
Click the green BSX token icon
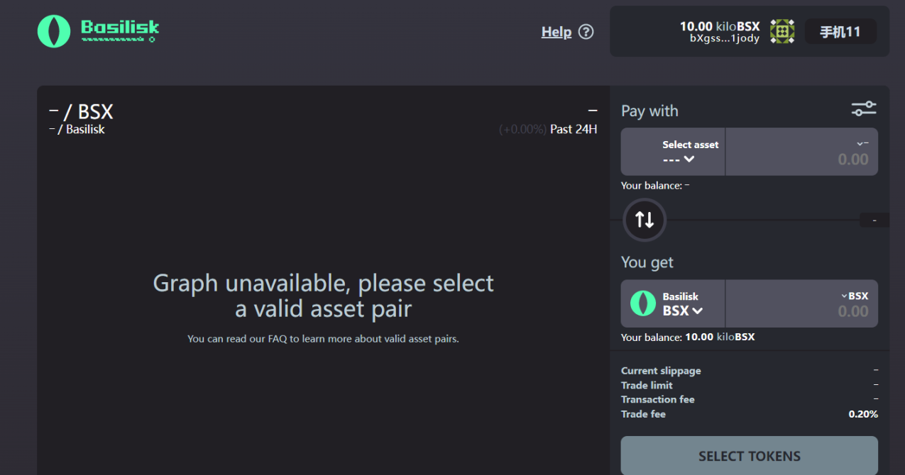pos(643,303)
